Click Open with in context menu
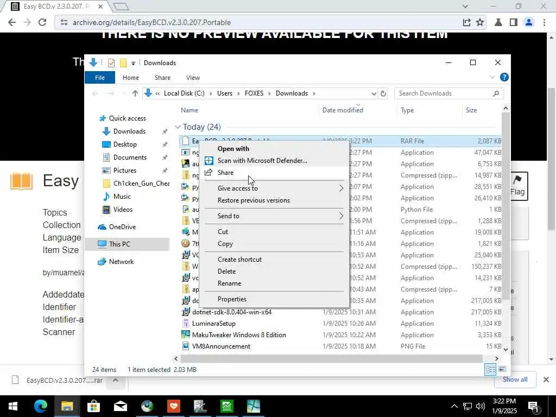The width and height of the screenshot is (556, 417). coord(233,149)
